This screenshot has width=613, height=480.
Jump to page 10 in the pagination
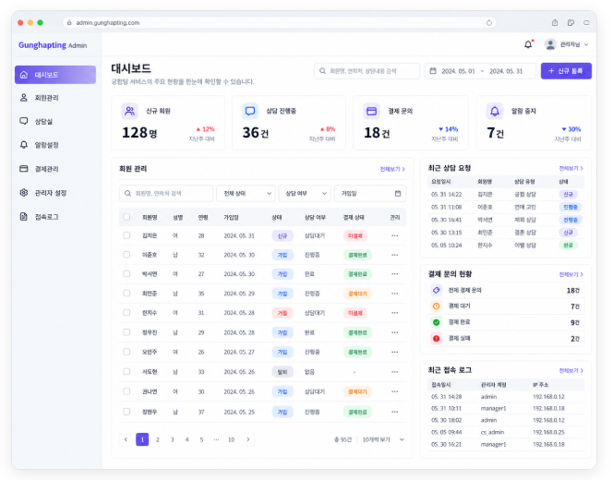[x=231, y=439]
